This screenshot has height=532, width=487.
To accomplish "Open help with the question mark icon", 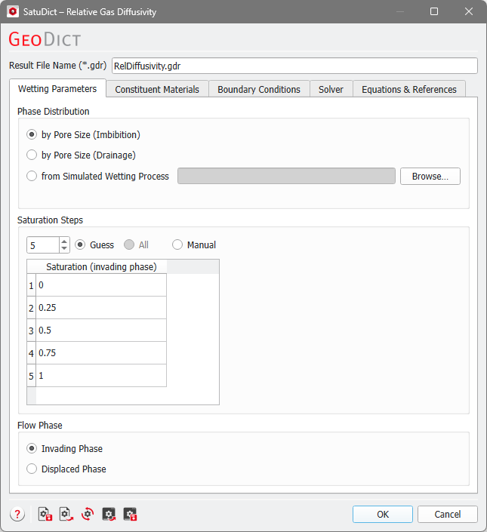I will (x=17, y=515).
